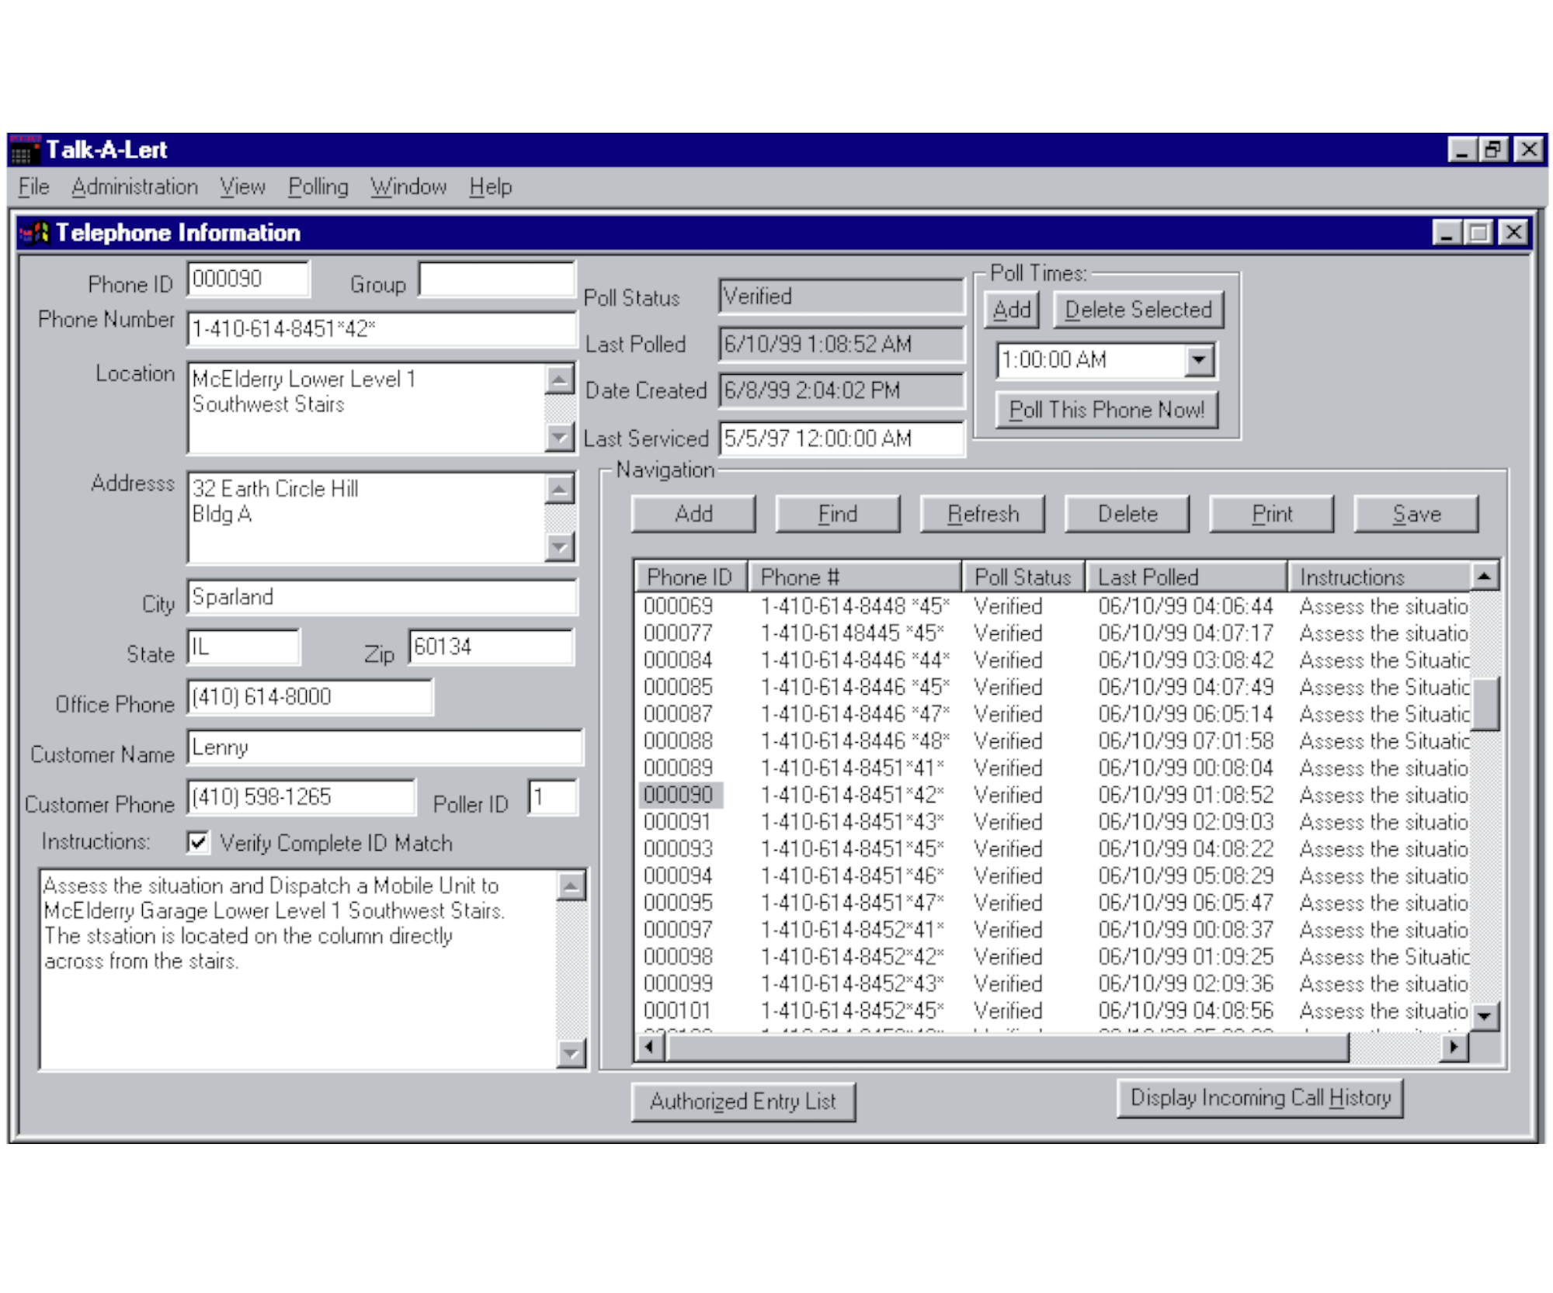Click the Refresh button
1553x1293 pixels.
click(982, 514)
